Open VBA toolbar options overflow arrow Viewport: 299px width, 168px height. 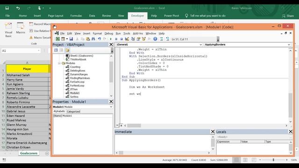(218, 39)
